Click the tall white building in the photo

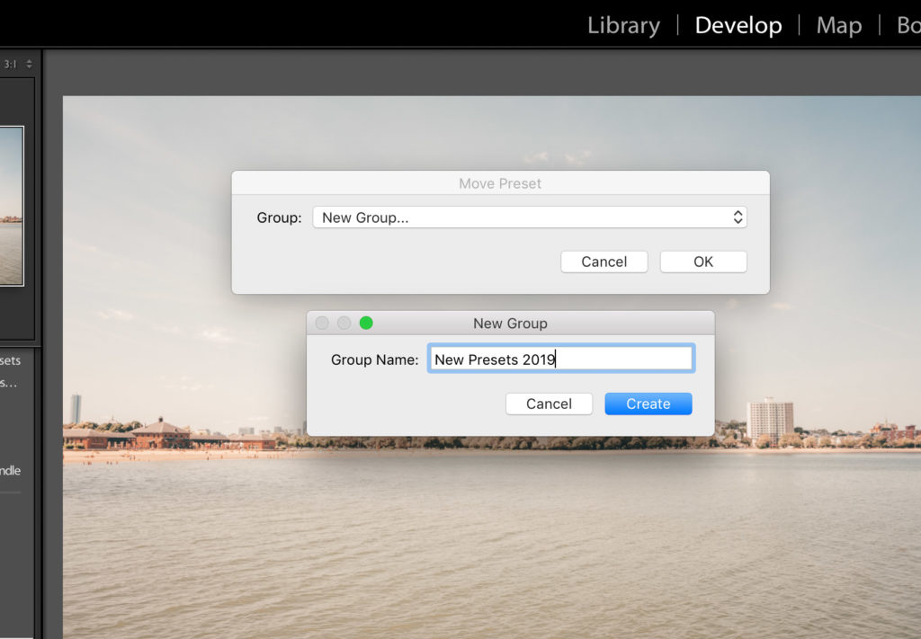pos(769,420)
